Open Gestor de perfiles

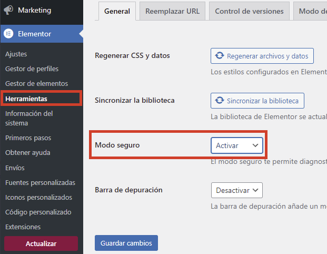point(32,69)
